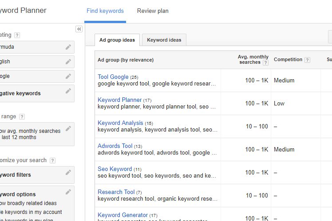332x221 pixels.
Task: Click Low competition in Keyword Planner row
Action: pos(279,104)
